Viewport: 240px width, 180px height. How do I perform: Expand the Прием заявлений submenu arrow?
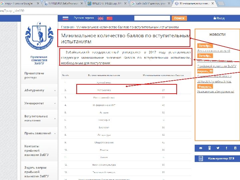tap(55, 133)
